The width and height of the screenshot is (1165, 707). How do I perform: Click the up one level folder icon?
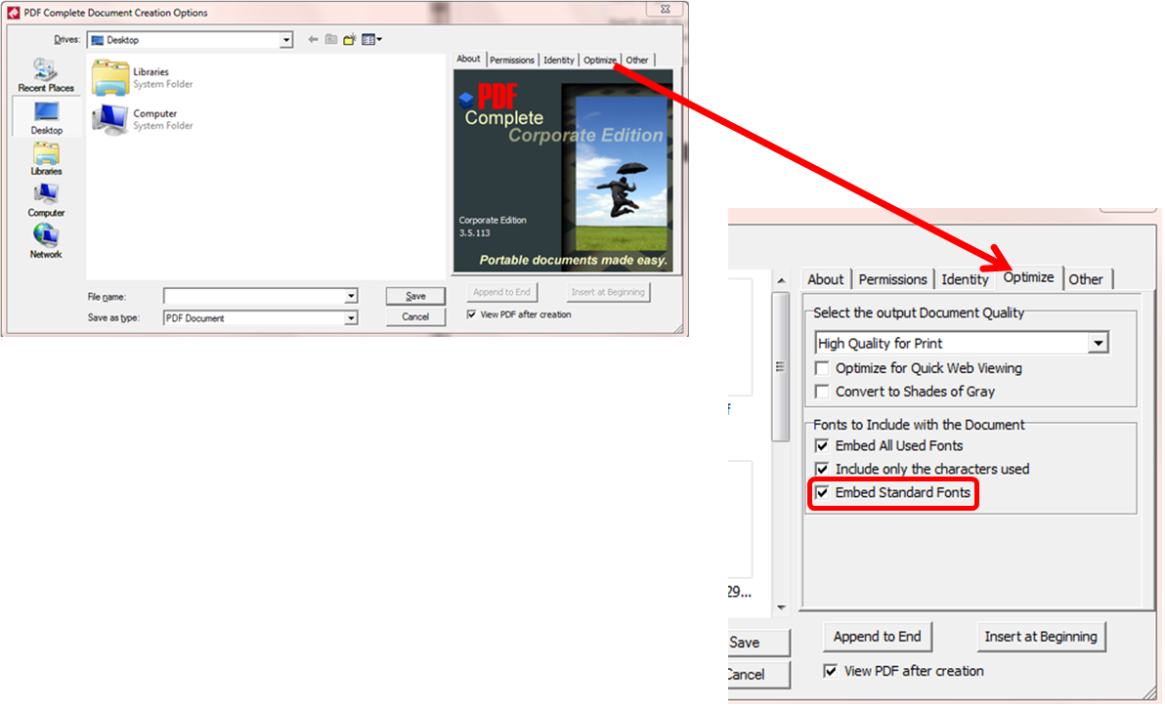(331, 39)
